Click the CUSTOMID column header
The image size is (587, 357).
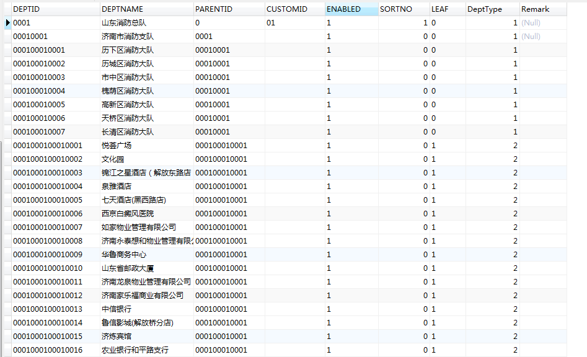[294, 9]
